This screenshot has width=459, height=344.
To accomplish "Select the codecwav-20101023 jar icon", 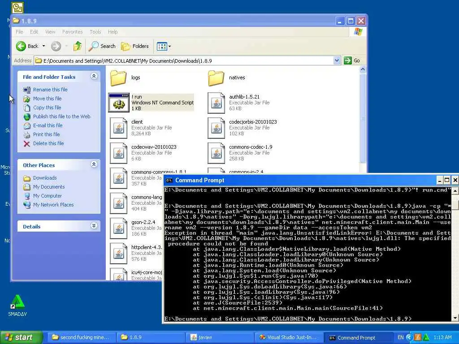I will point(118,153).
